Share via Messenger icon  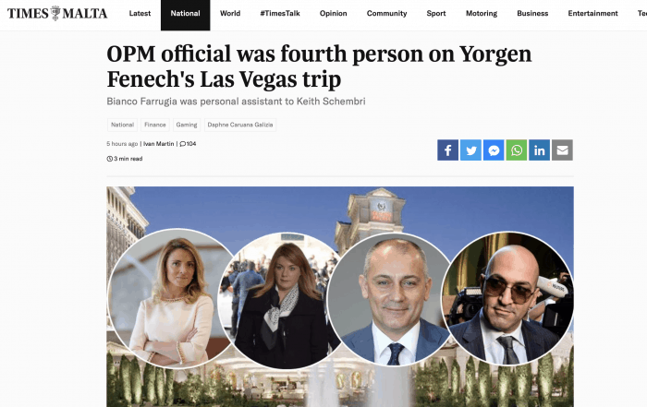pos(494,150)
